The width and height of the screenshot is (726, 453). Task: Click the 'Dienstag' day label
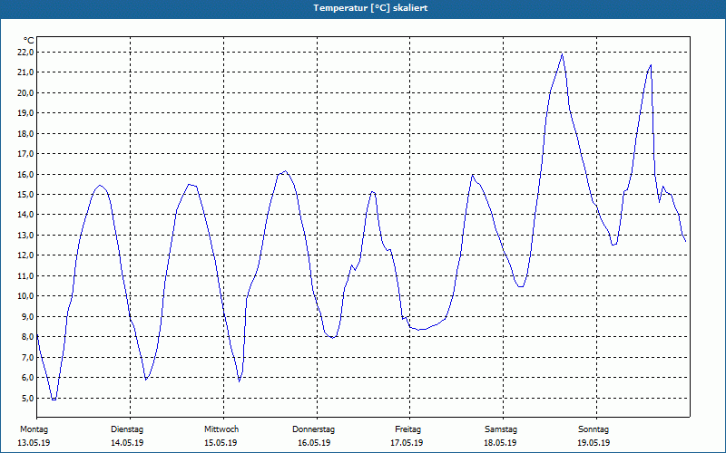127,429
